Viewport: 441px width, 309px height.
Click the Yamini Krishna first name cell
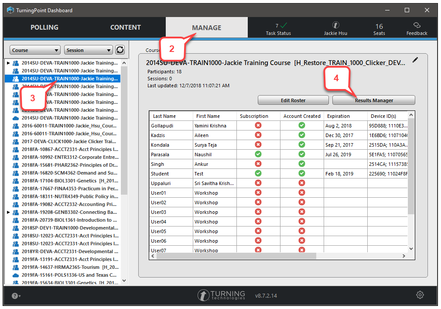click(x=215, y=126)
